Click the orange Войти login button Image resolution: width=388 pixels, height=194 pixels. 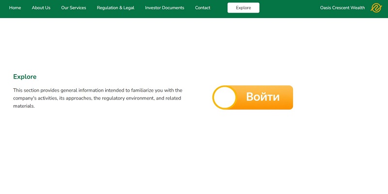(253, 97)
